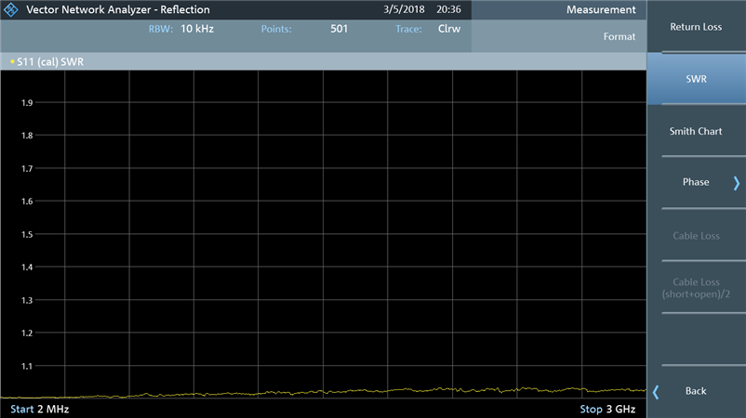Click the Back chevron arrow icon
The width and height of the screenshot is (746, 418).
click(656, 392)
